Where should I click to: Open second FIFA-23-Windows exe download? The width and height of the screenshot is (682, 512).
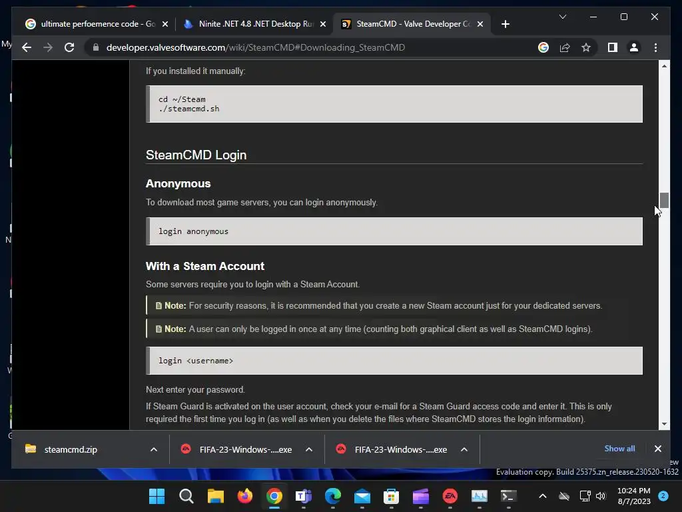click(x=400, y=449)
